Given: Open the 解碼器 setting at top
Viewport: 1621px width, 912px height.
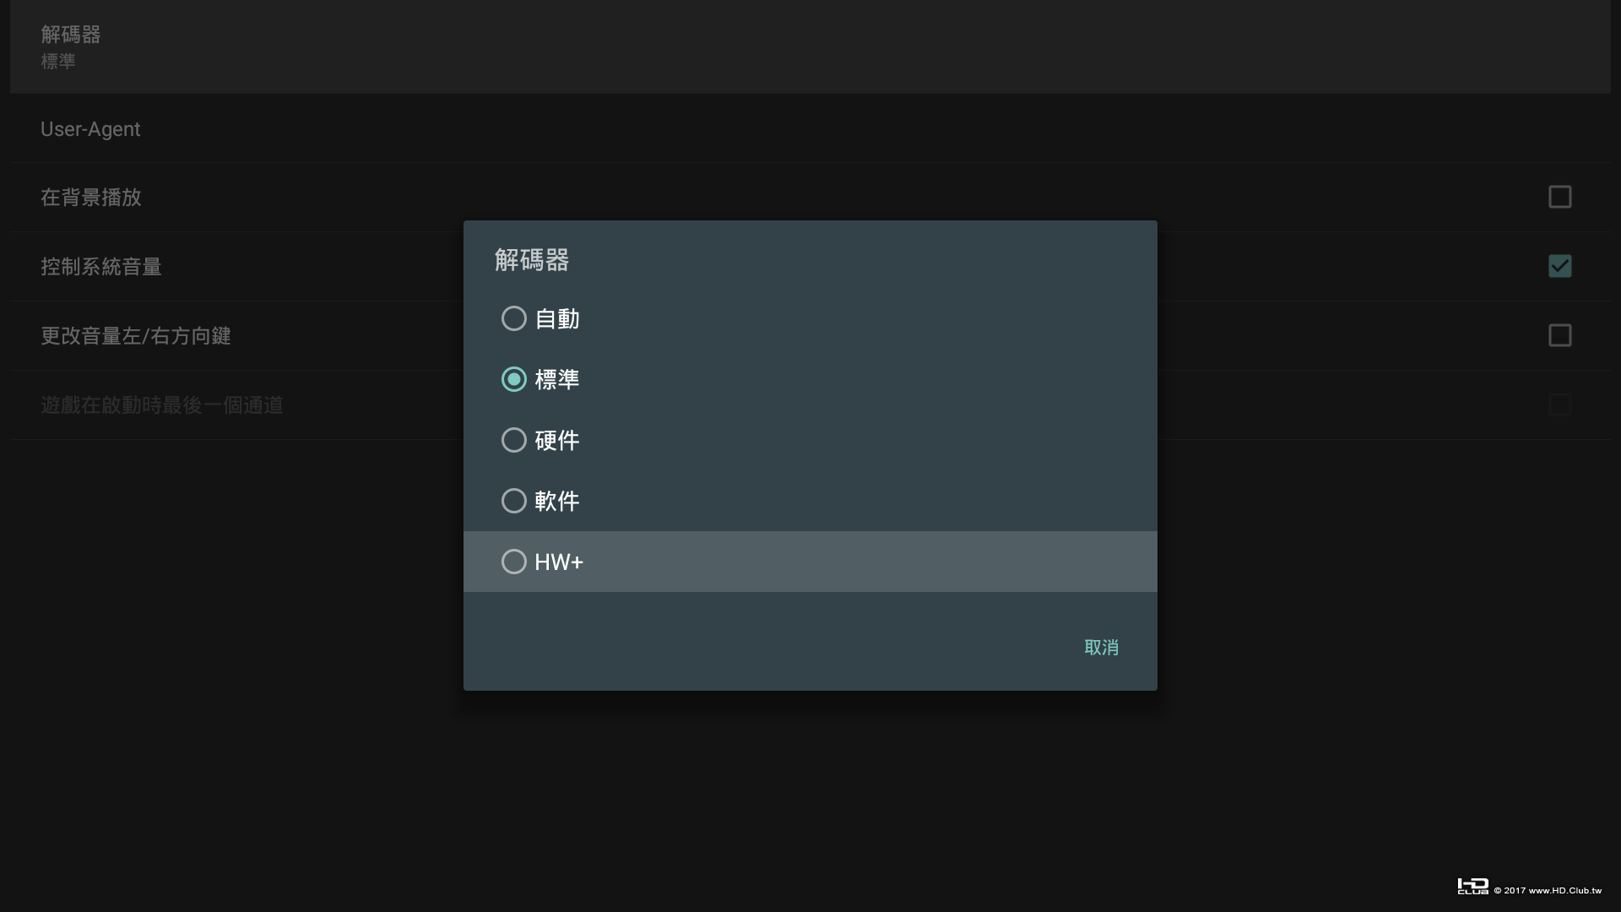Looking at the screenshot, I should tap(71, 35).
